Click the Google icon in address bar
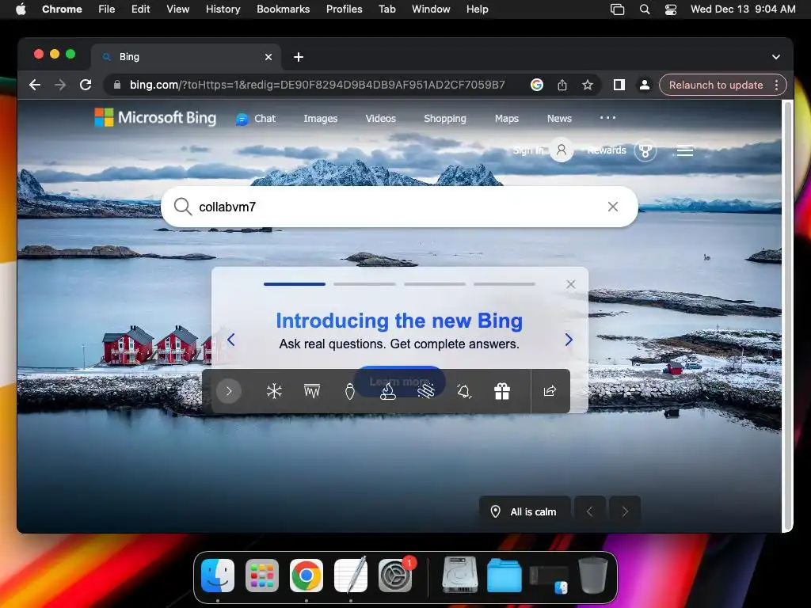The height and width of the screenshot is (608, 811). (537, 85)
